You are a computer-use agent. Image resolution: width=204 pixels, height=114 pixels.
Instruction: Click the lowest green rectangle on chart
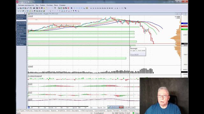coord(77,58)
